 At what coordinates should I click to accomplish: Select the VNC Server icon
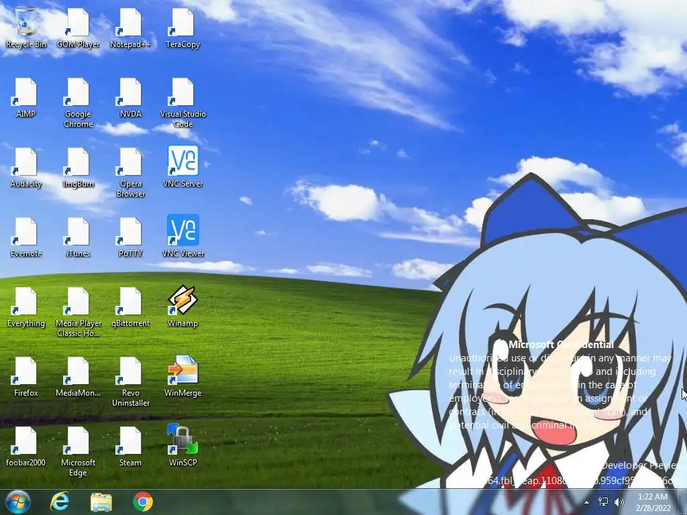click(182, 167)
